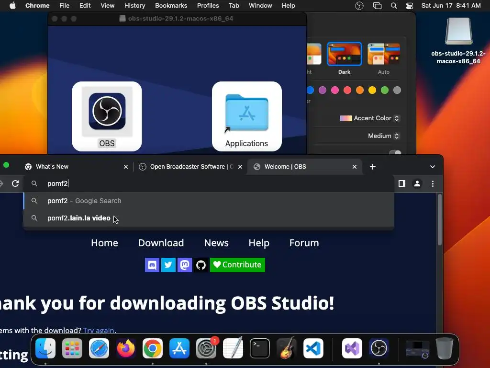Image resolution: width=490 pixels, height=368 pixels.
Task: Close the Welcome | OBS tab
Action: pyautogui.click(x=355, y=167)
